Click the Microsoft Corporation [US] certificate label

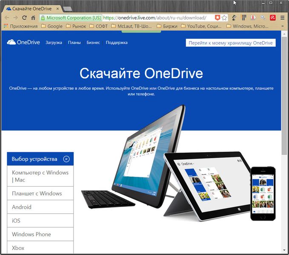click(x=71, y=18)
